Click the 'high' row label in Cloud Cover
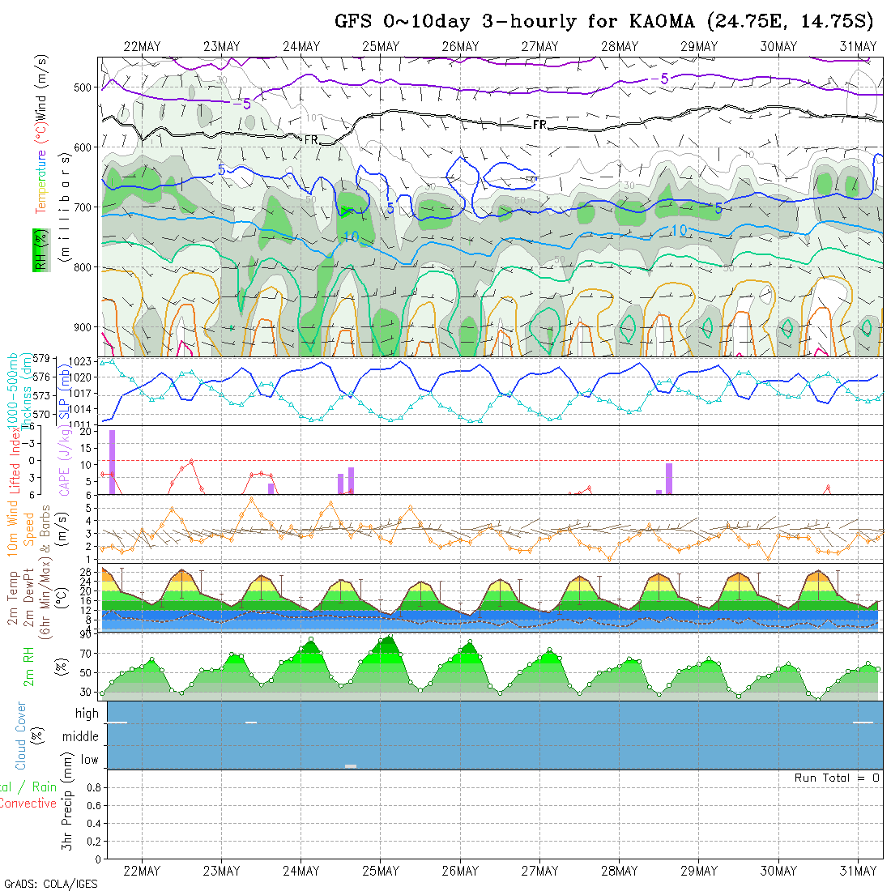Viewport: 891px width, 891px height. (x=87, y=714)
